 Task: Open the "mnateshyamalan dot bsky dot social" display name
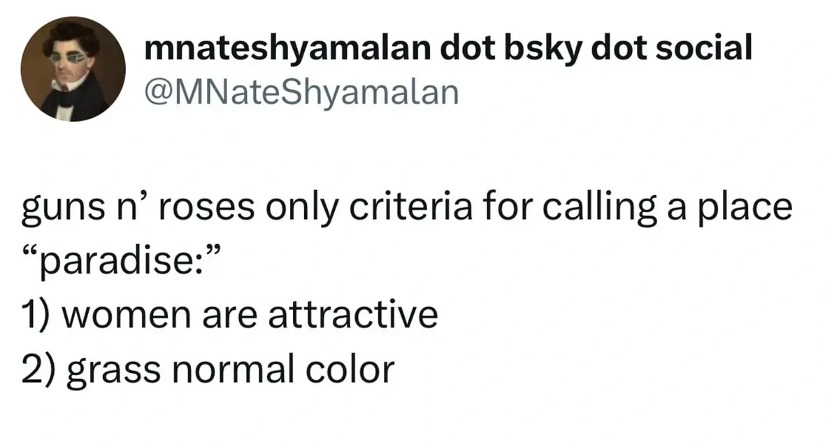tap(447, 48)
